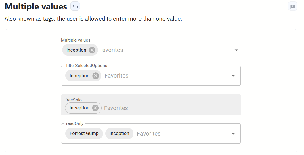The width and height of the screenshot is (304, 155).
Task: Remove Inception chip in Multiple values field
Action: point(92,50)
